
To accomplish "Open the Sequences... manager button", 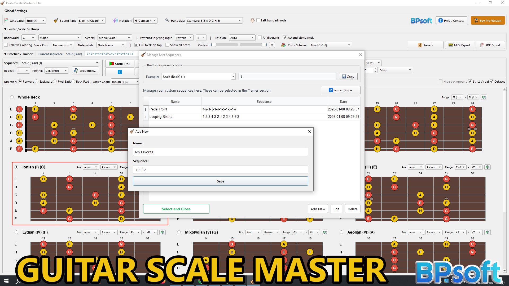I will (85, 71).
